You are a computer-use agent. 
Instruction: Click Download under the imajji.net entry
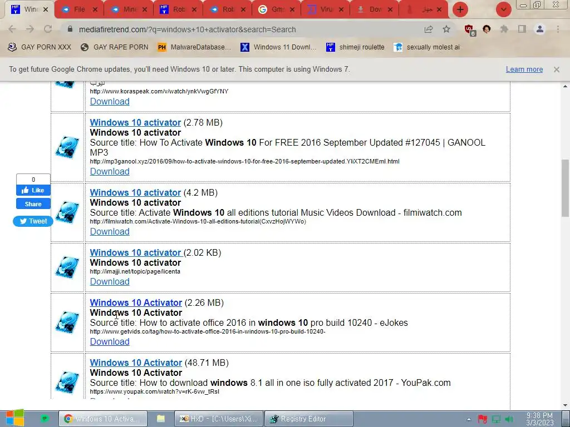110,282
